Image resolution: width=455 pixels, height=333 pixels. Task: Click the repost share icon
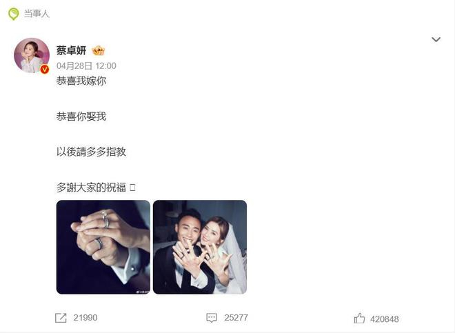coord(61,318)
